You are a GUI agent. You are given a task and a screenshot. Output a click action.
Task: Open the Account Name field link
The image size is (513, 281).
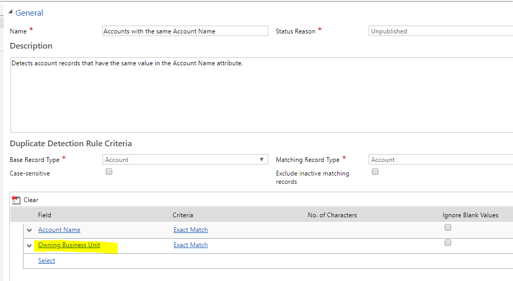59,230
